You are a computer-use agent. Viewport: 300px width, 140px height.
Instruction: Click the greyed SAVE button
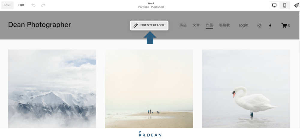click(7, 5)
